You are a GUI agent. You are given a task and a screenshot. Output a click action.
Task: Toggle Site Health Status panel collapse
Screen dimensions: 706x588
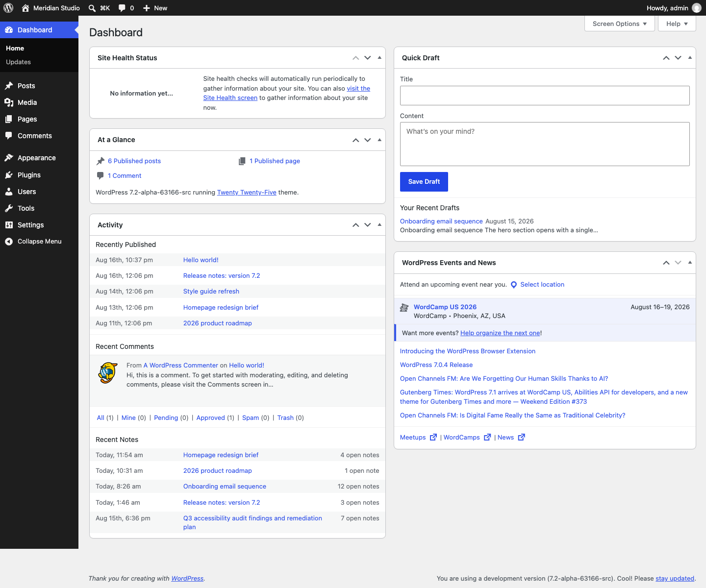pyautogui.click(x=379, y=58)
